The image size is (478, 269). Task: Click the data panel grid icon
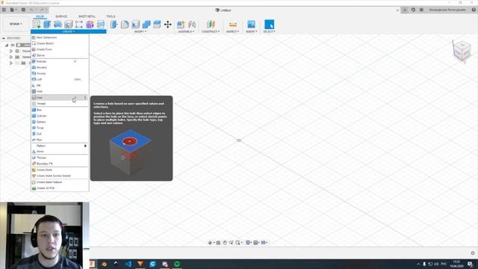(x=4, y=10)
